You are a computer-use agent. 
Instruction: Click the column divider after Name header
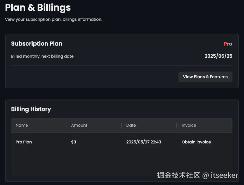click(x=66, y=125)
